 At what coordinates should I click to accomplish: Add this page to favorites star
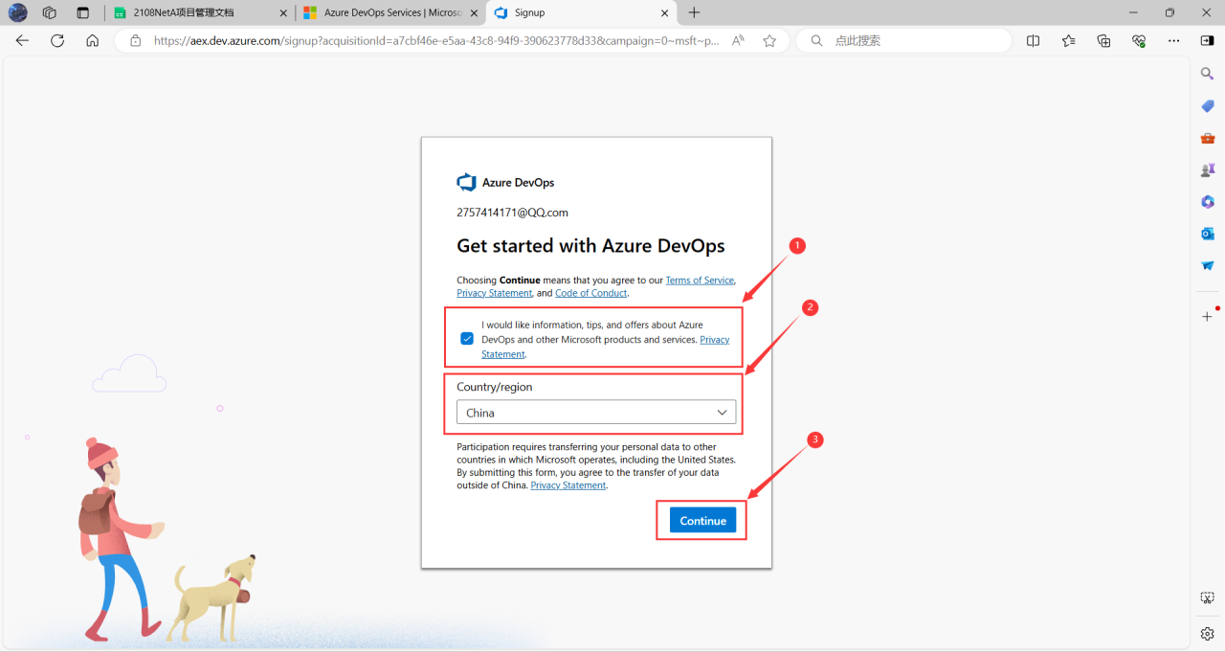tap(769, 40)
